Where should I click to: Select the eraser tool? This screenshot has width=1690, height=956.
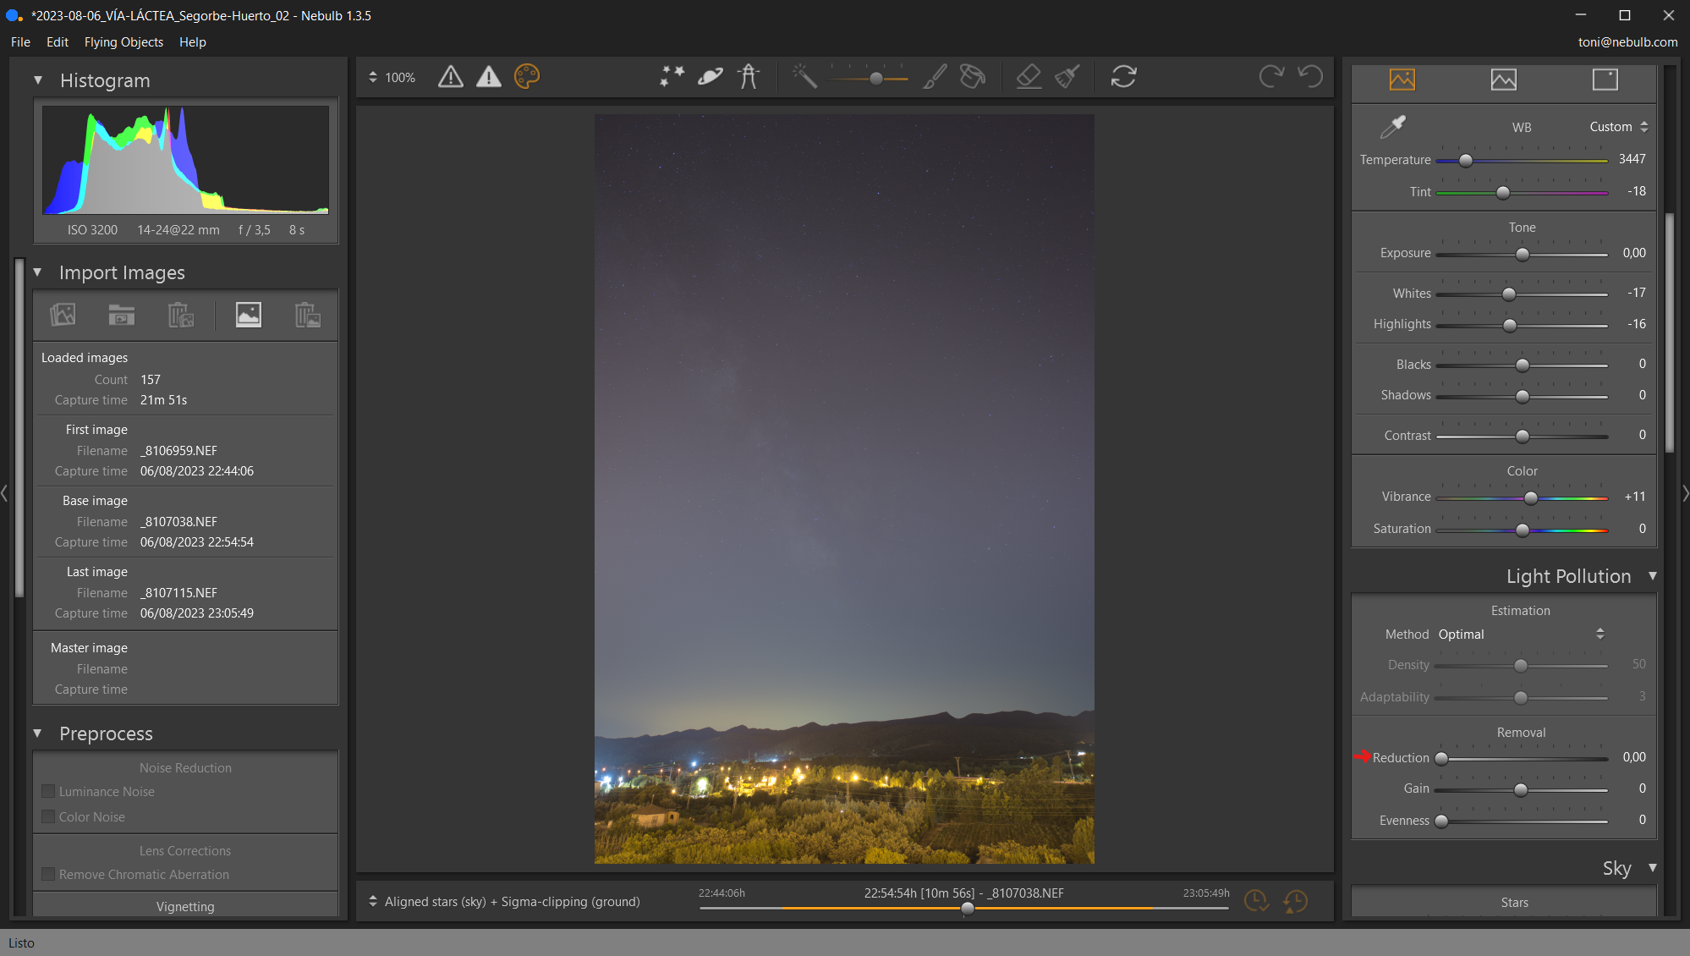click(x=1029, y=77)
